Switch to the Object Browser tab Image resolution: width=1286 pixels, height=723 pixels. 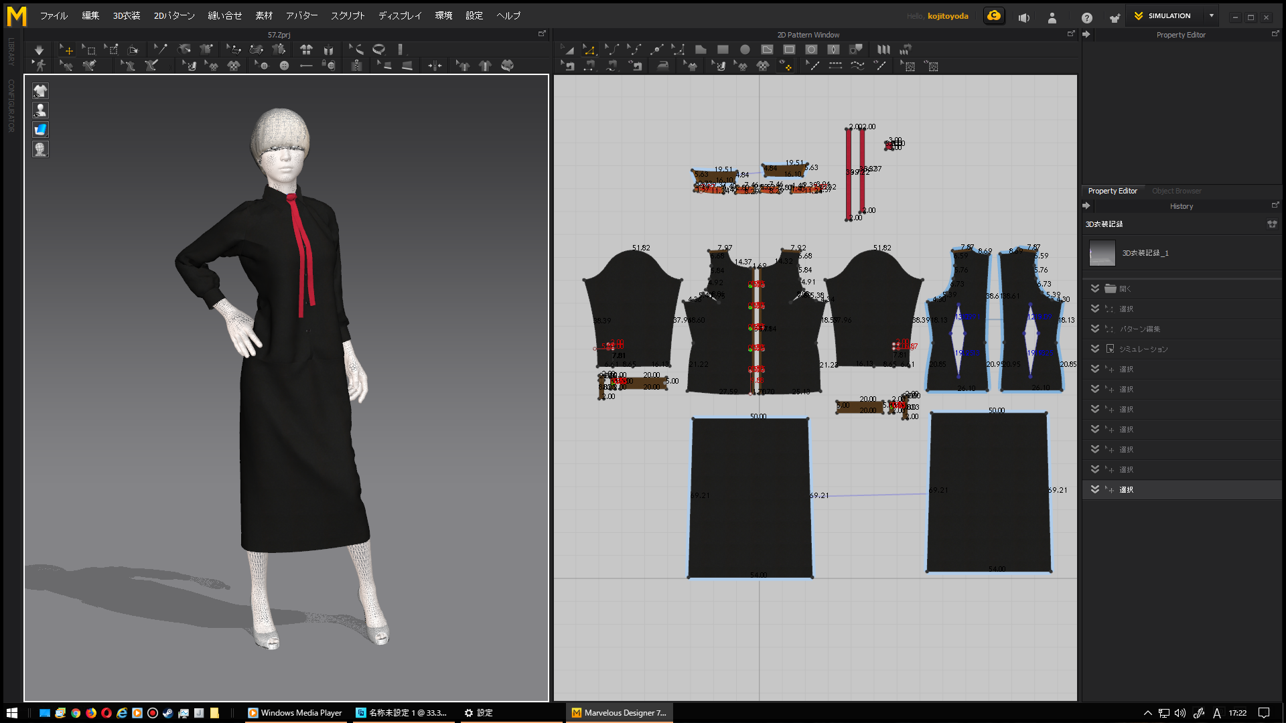(x=1176, y=191)
